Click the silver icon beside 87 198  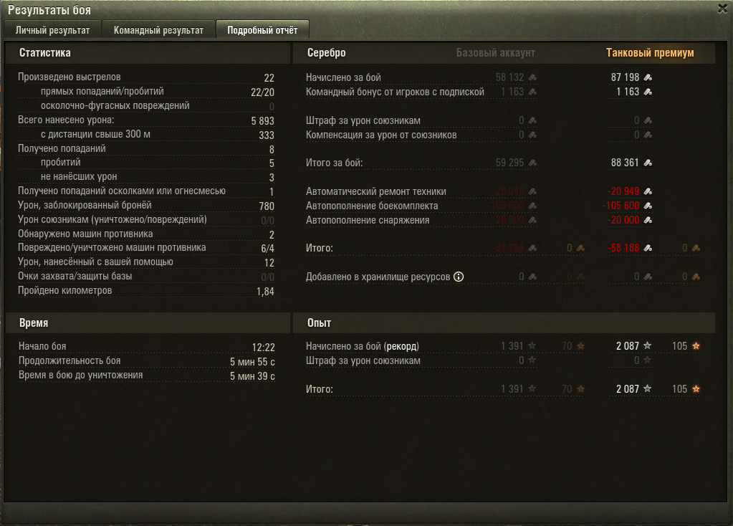point(648,77)
